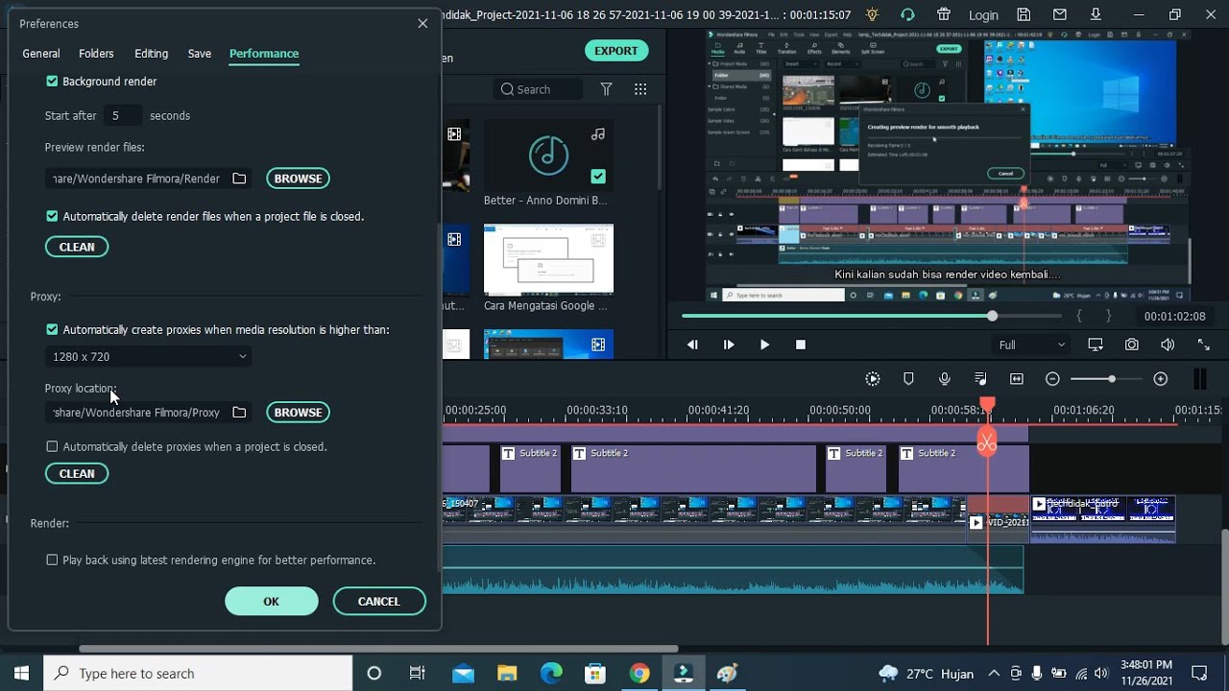Click the snapshot camera icon

point(1132,345)
